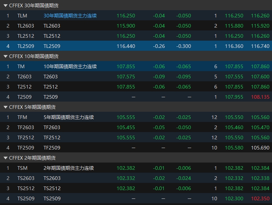Click the -0.095 change for T2603
The image size is (272, 205).
pos(183,77)
